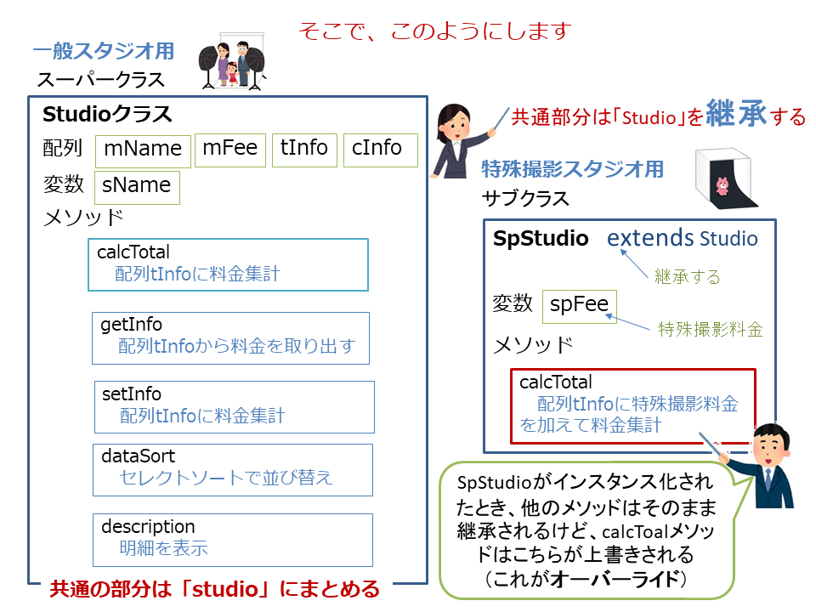
Task: Click '明細を表示' description text
Action: (163, 548)
